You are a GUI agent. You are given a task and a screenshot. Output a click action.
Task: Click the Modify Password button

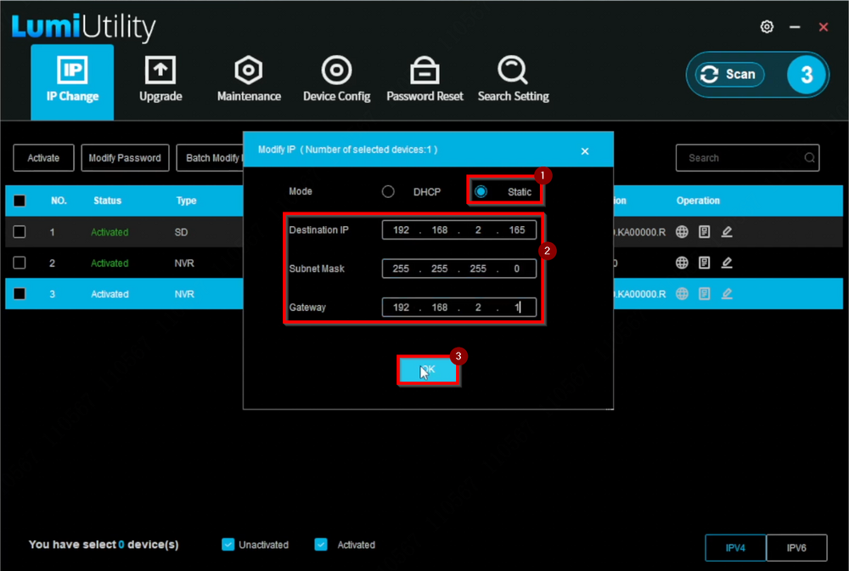coord(125,158)
